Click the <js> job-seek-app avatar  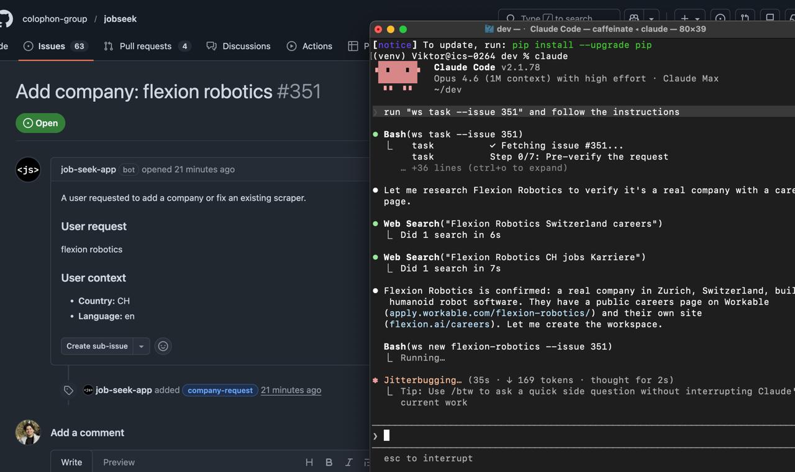pyautogui.click(x=28, y=170)
